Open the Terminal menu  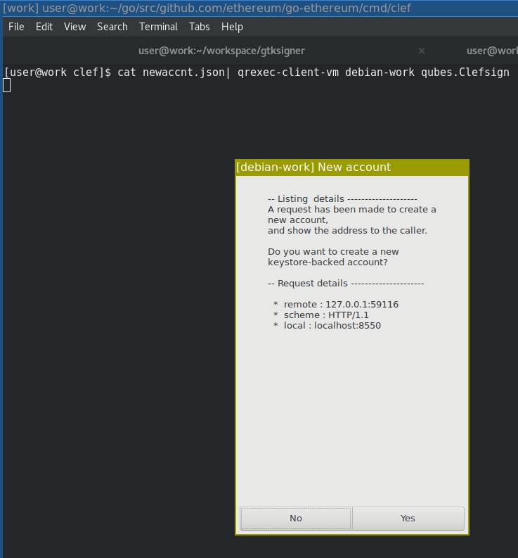pos(158,27)
